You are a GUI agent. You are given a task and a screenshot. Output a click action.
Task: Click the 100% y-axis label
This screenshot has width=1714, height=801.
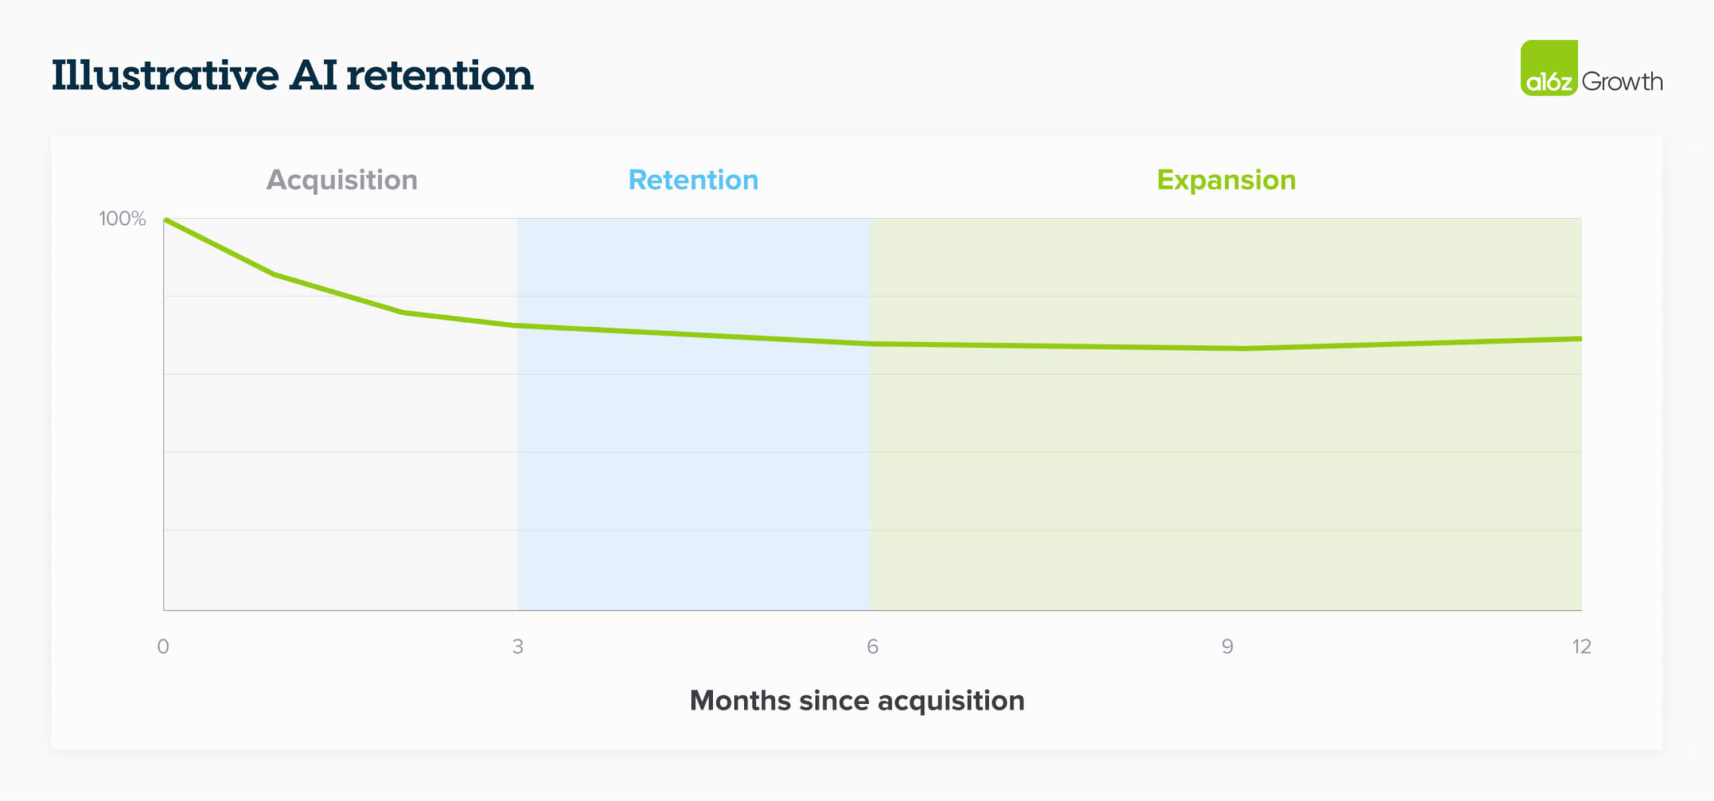[122, 219]
